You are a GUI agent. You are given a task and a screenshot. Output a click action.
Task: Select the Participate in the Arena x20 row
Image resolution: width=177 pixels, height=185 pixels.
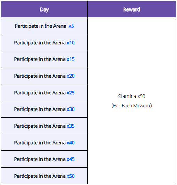44,76
